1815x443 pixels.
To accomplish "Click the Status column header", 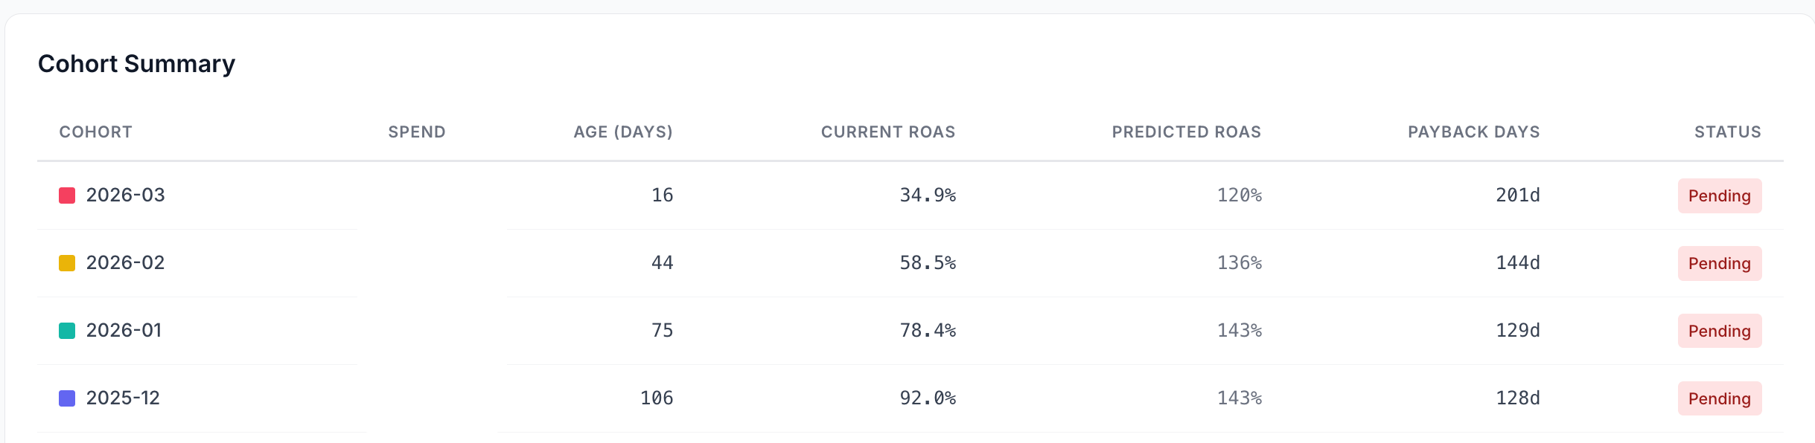I will 1727,132.
